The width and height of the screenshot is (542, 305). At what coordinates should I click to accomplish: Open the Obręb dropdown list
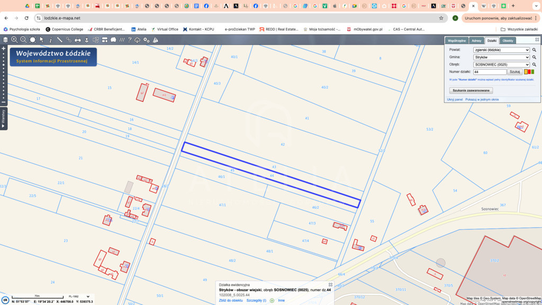tap(501, 65)
